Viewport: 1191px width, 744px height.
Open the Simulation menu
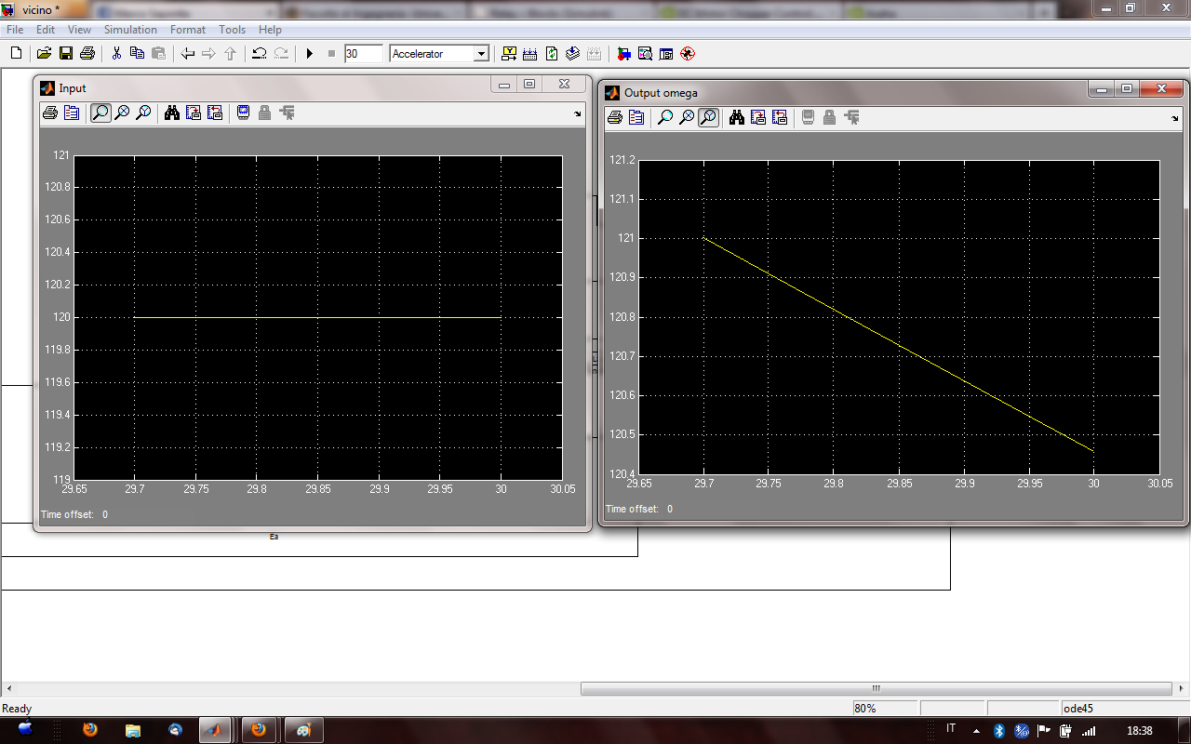coord(130,30)
